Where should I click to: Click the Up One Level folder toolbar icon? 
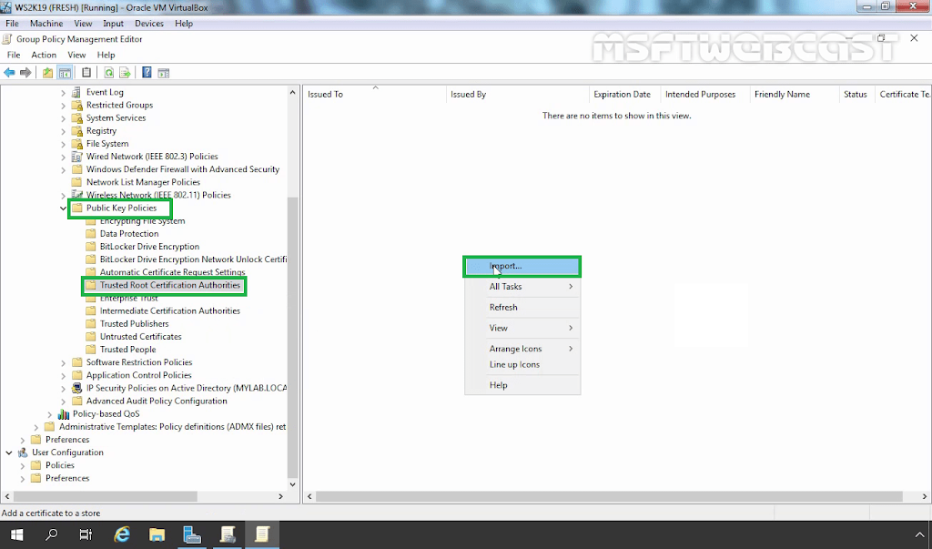point(47,73)
